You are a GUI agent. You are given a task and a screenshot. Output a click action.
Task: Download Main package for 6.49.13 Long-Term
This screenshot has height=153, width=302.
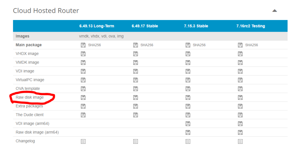click(x=83, y=45)
